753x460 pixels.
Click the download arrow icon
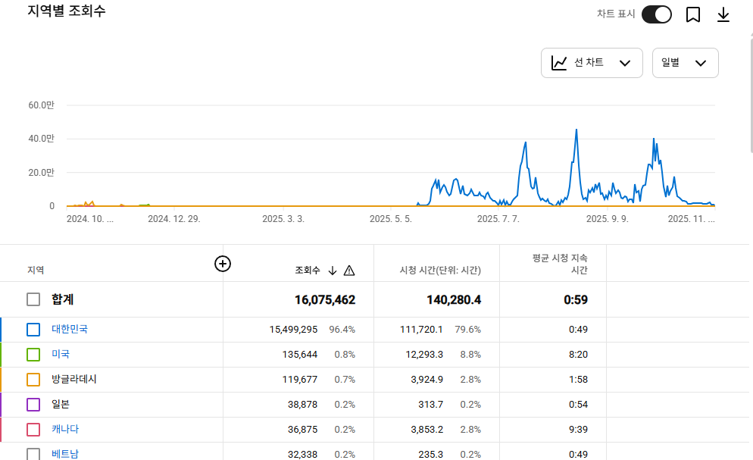point(723,14)
